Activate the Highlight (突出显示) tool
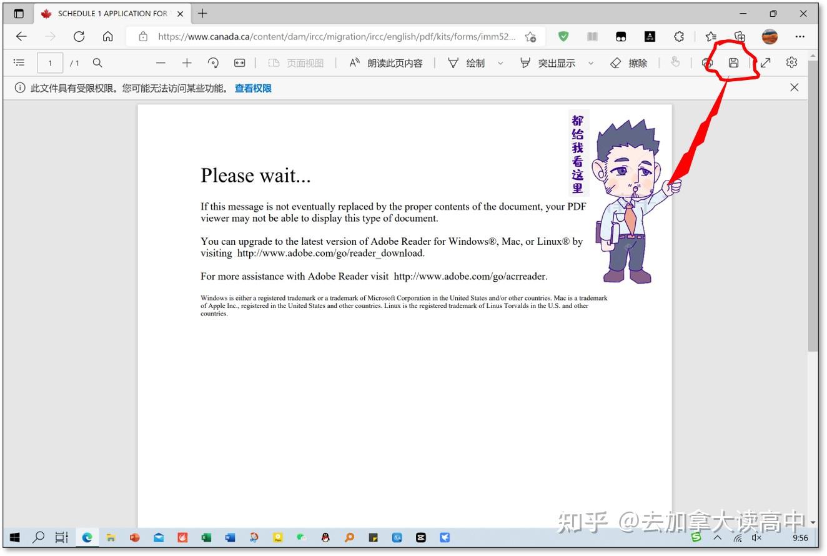The height and width of the screenshot is (556, 827). [550, 62]
